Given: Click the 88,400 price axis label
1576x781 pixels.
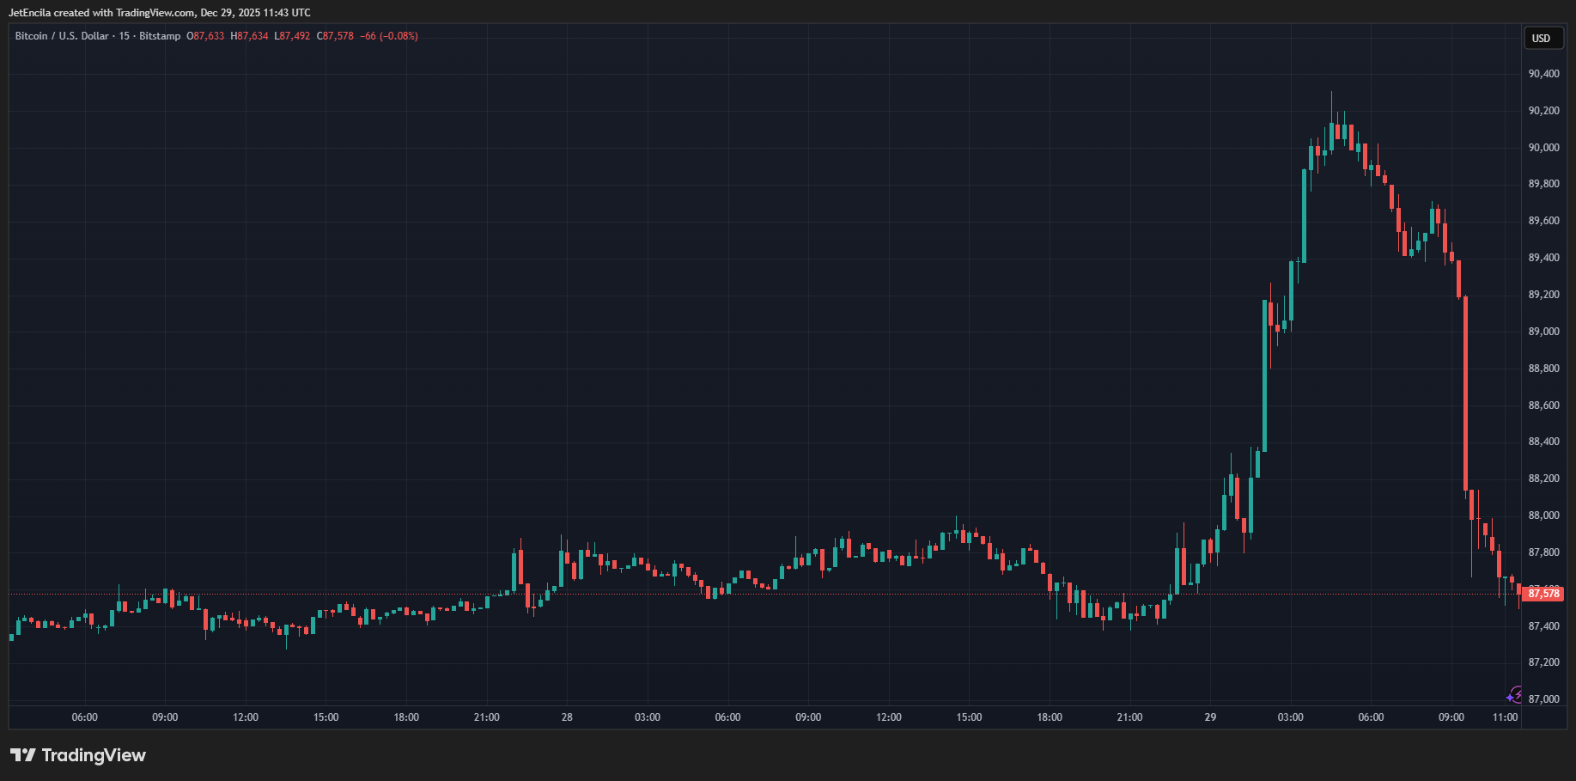Looking at the screenshot, I should pyautogui.click(x=1544, y=442).
